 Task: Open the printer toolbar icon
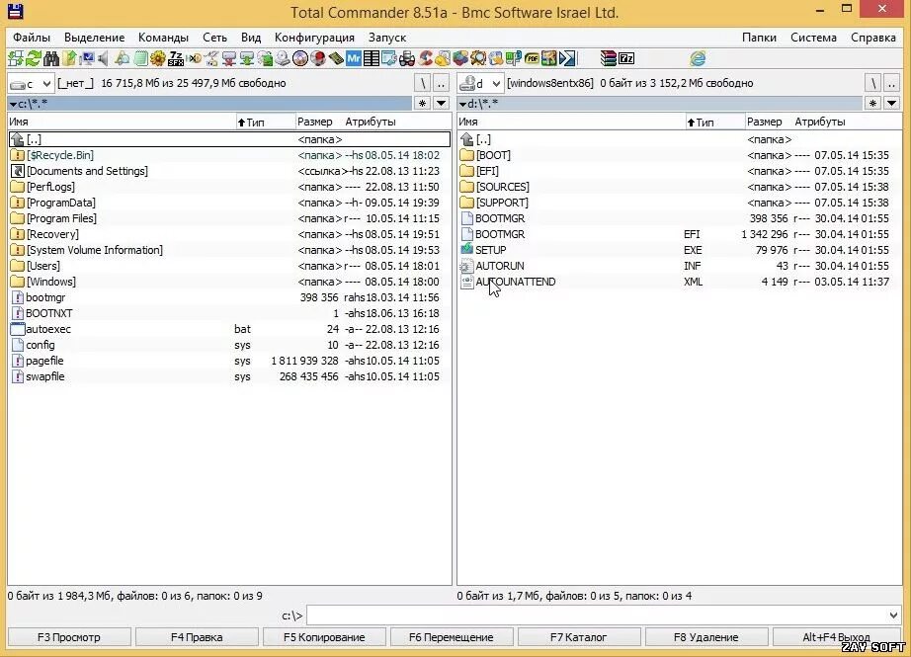click(x=407, y=58)
